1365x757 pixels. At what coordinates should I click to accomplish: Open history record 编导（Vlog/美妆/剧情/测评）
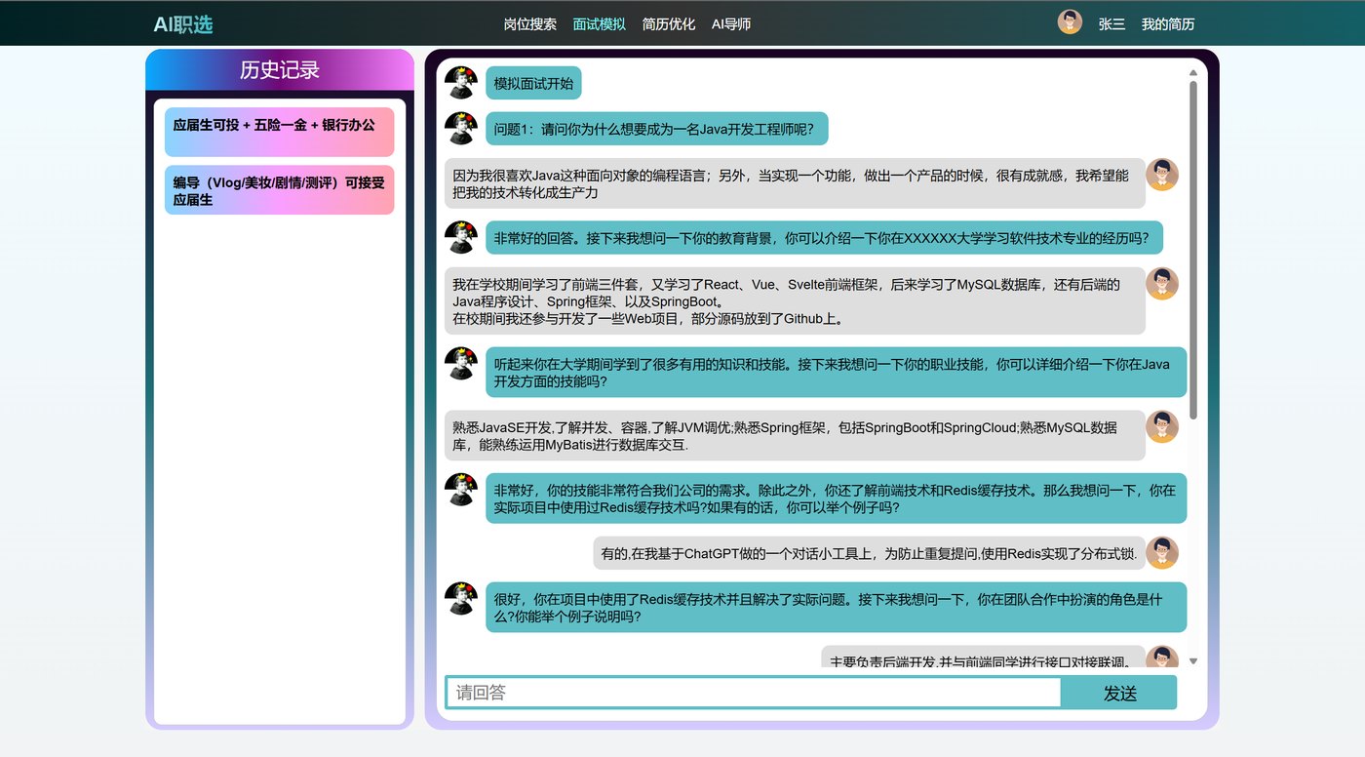coord(279,190)
